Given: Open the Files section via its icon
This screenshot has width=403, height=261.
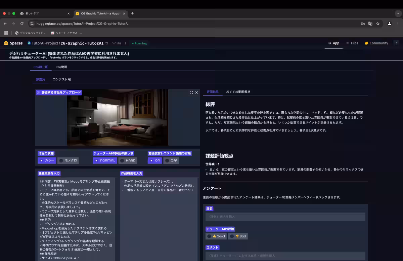Looking at the screenshot, I should coord(348,43).
